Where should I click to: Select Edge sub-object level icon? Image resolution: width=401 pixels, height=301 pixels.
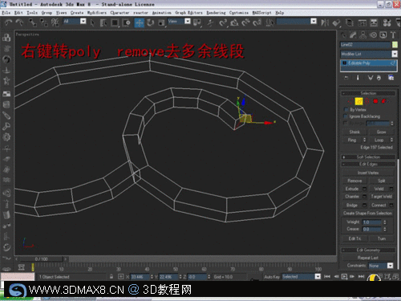[358, 101]
